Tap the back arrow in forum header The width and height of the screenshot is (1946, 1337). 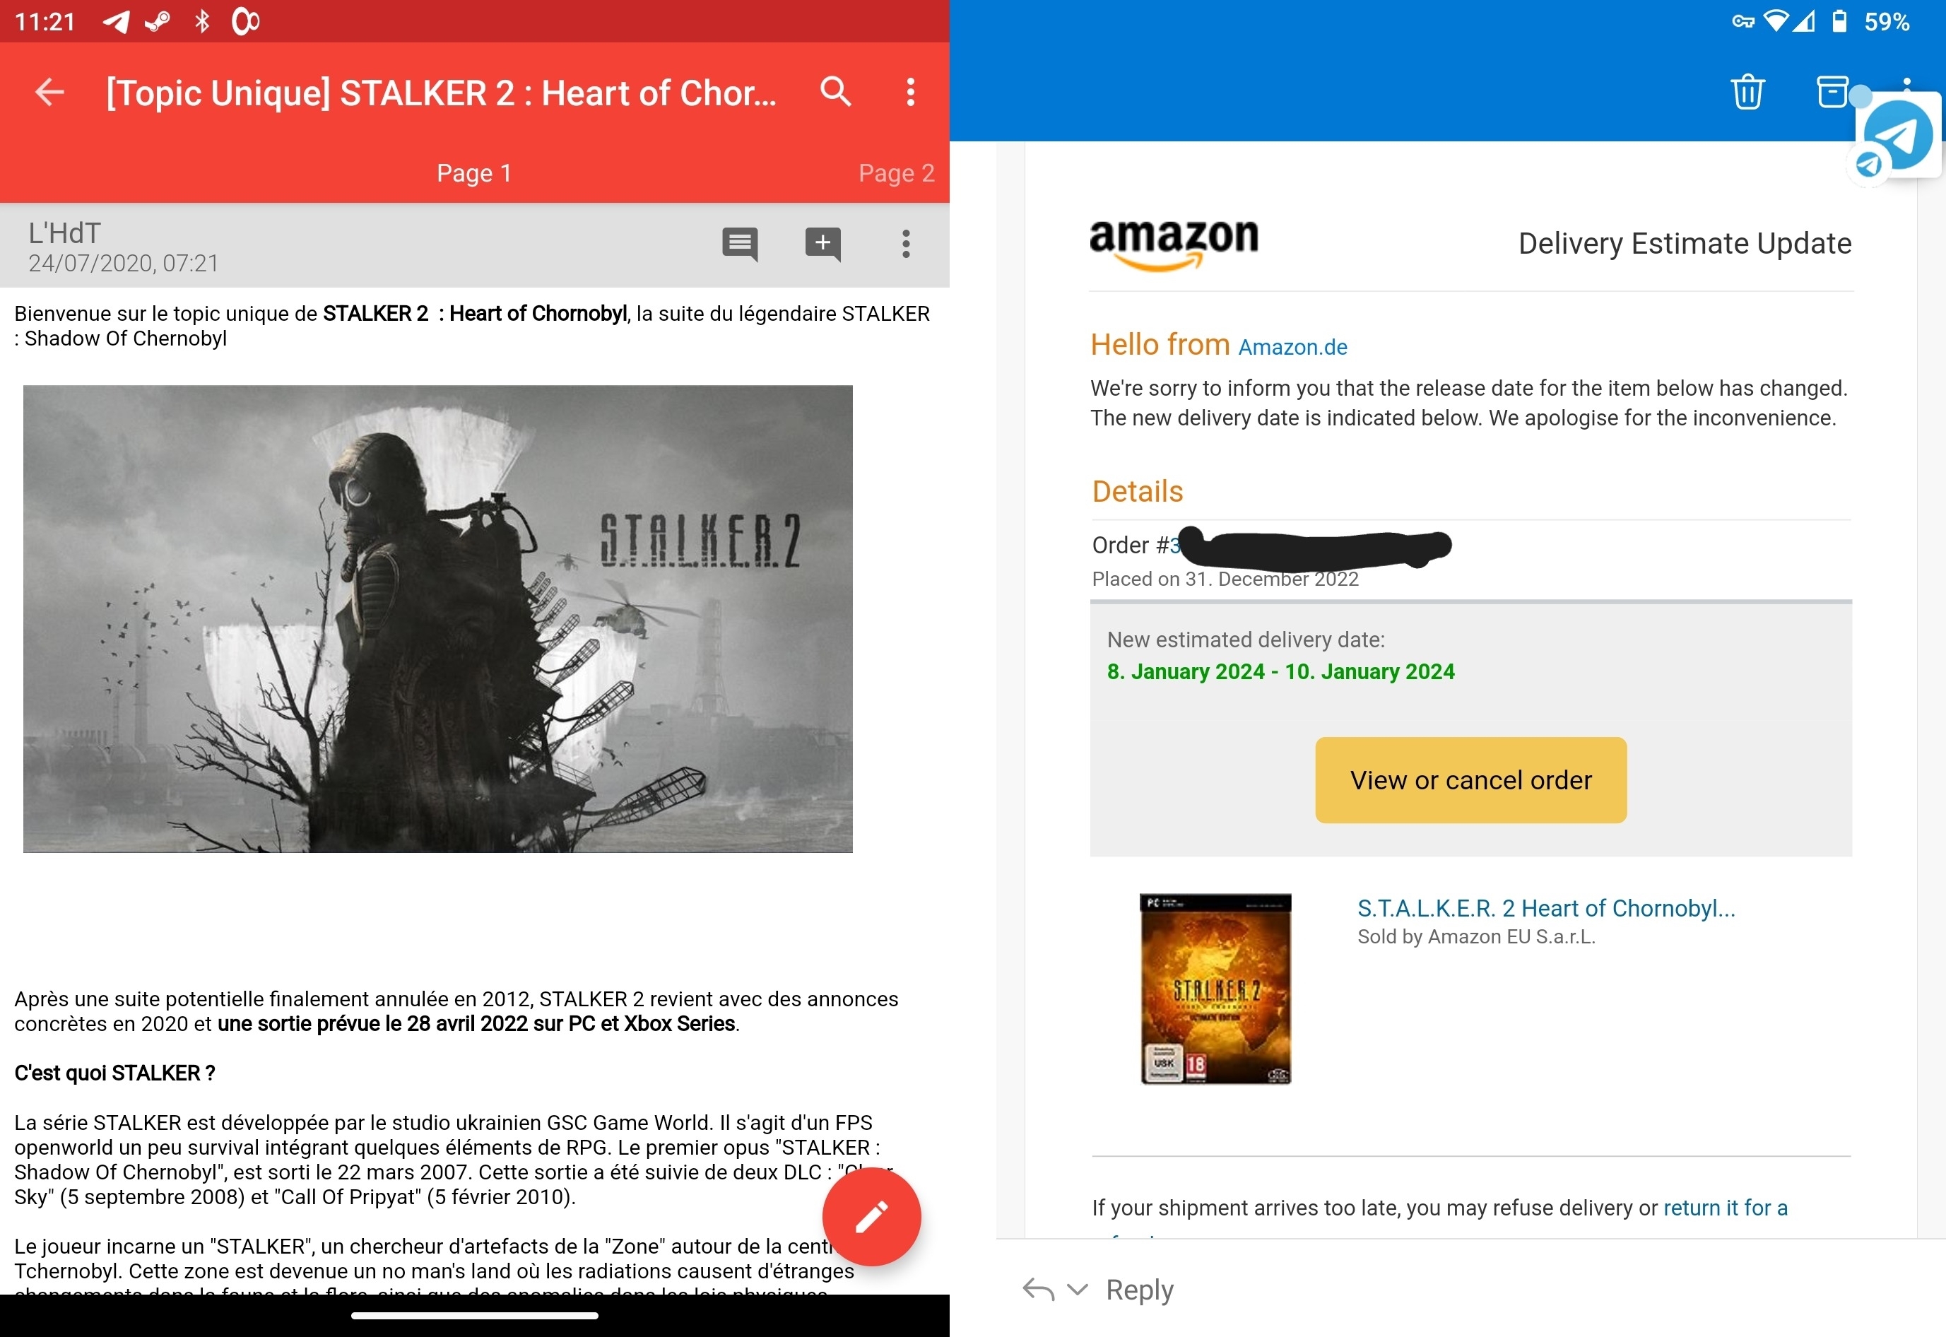[x=49, y=91]
